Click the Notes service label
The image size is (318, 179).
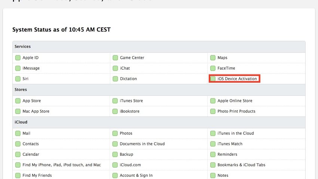pyautogui.click(x=223, y=176)
